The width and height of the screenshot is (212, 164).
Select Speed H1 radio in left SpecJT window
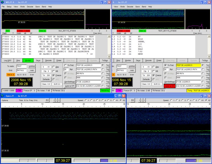pyautogui.click(x=114, y=100)
